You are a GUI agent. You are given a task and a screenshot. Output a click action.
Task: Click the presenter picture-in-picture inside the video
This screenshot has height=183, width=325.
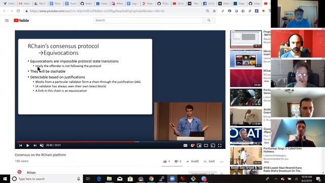click(x=188, y=121)
